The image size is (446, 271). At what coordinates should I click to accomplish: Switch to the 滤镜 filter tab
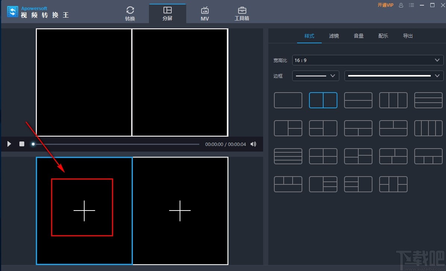click(334, 36)
